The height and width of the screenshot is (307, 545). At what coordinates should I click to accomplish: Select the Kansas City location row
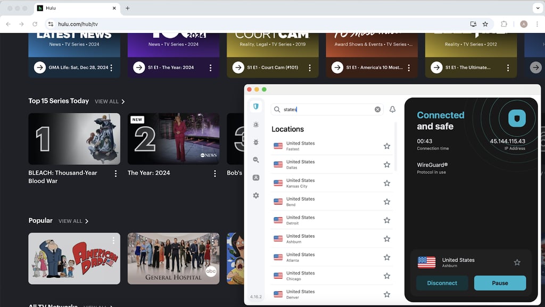point(332,183)
